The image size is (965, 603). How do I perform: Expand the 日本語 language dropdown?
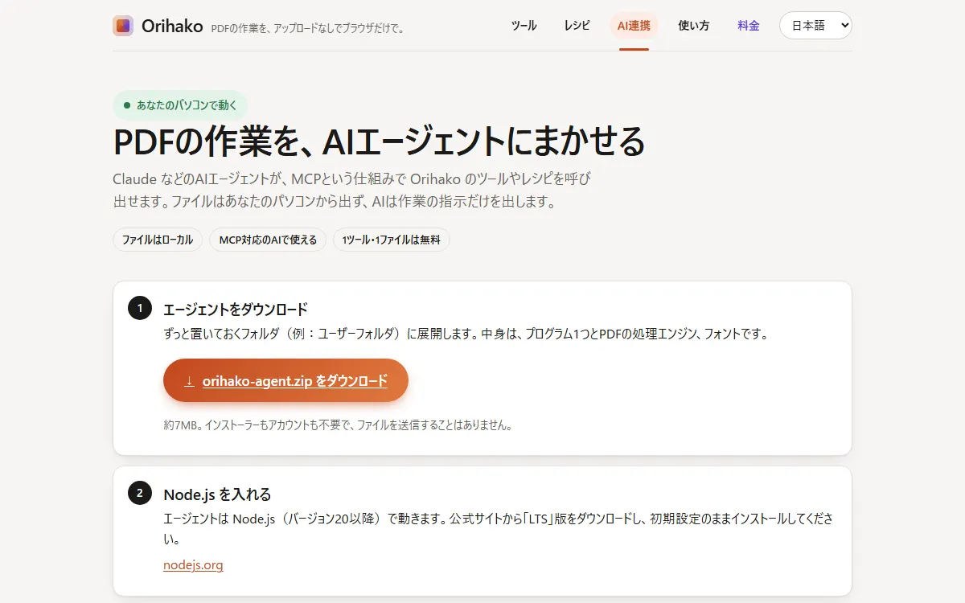tap(815, 26)
